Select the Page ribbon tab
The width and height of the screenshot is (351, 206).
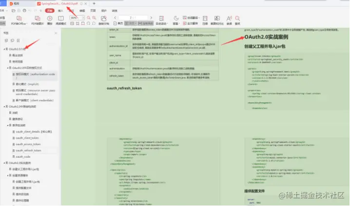tap(93, 11)
